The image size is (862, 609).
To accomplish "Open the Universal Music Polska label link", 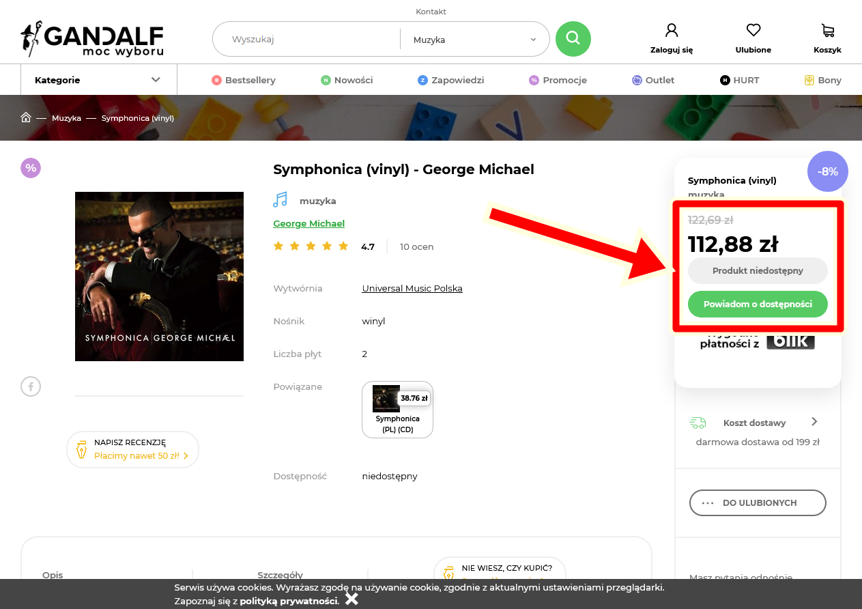I will [412, 288].
